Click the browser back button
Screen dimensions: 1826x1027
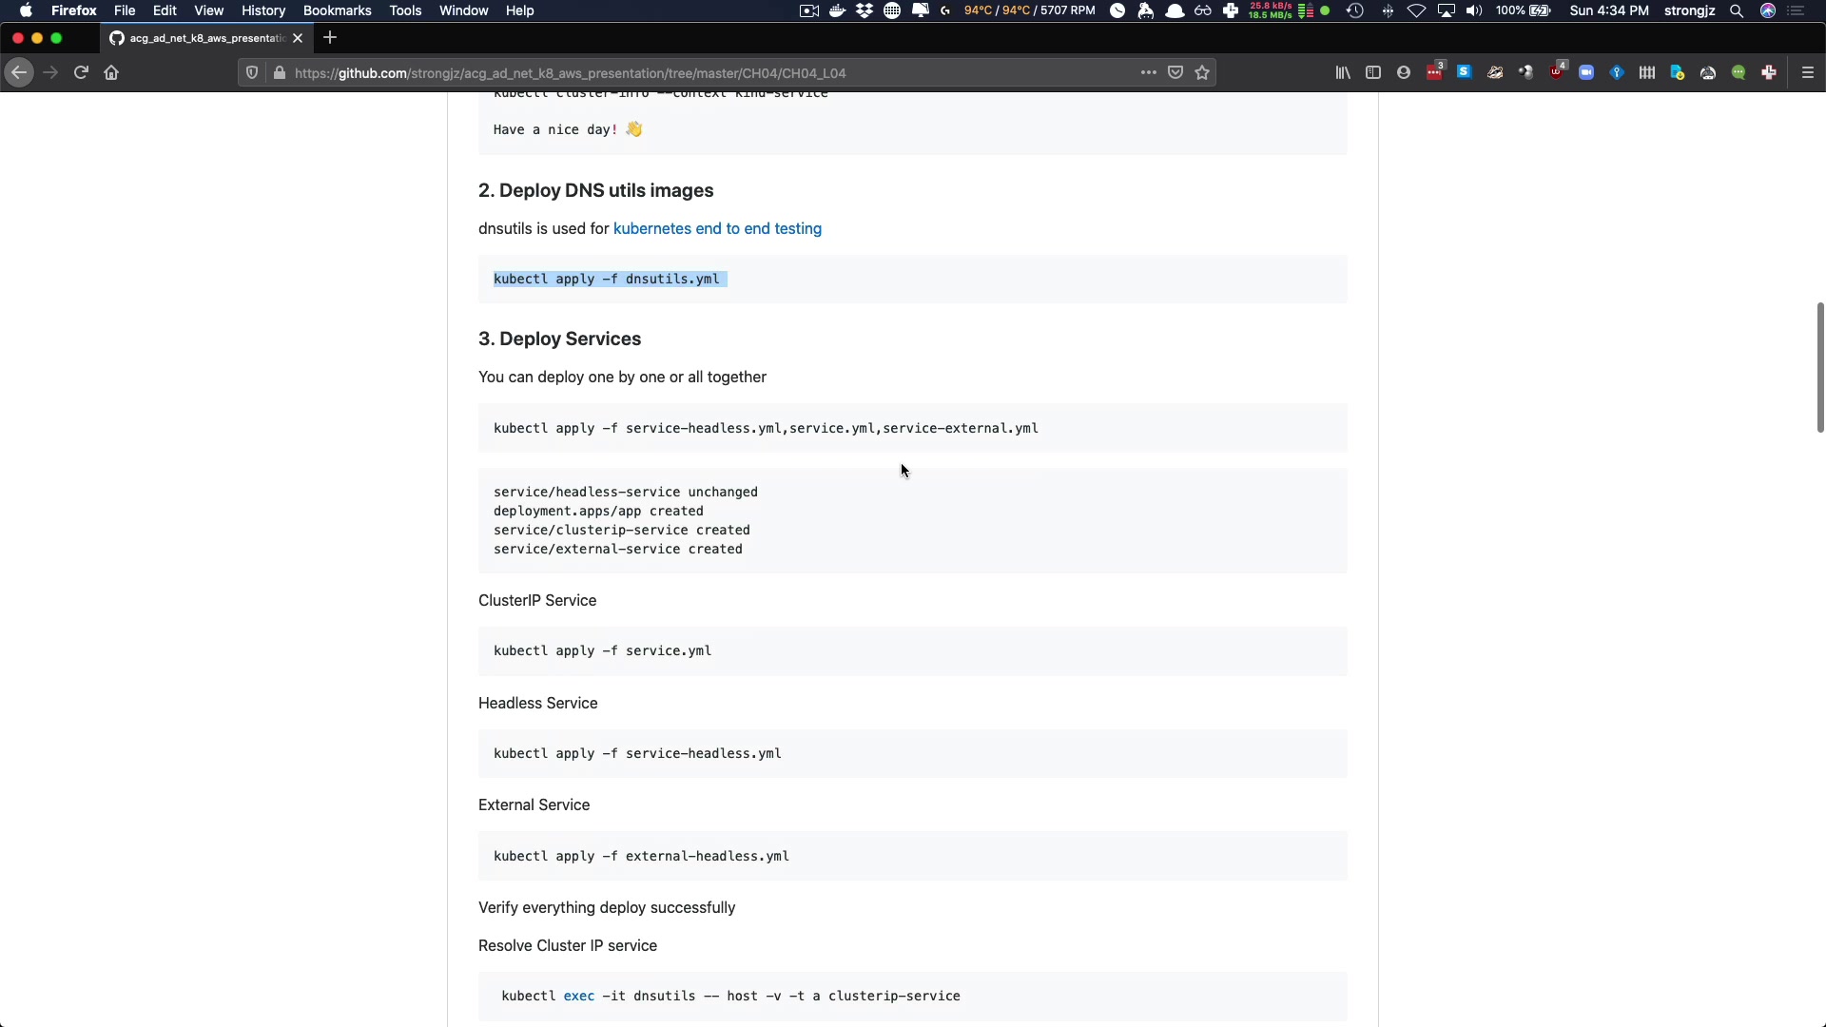click(18, 73)
